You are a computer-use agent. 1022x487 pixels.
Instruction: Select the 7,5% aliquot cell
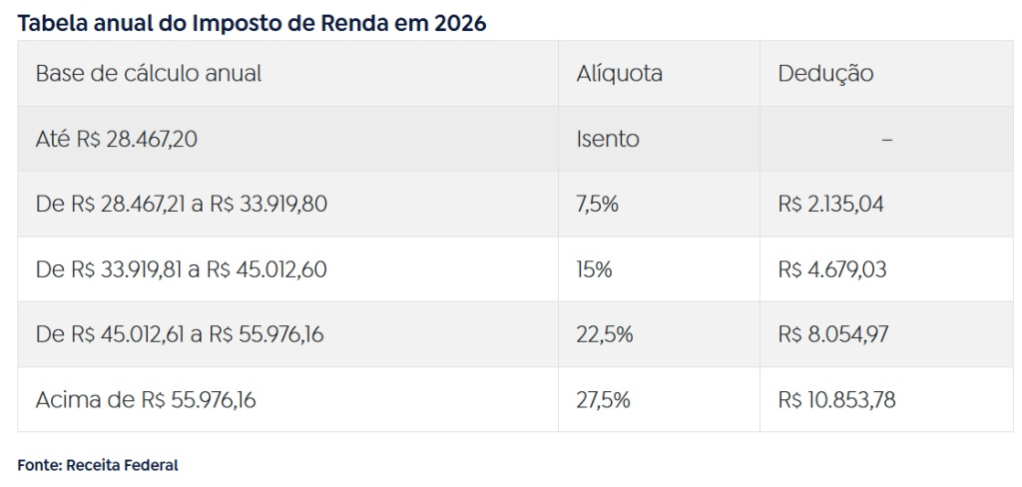[597, 205]
